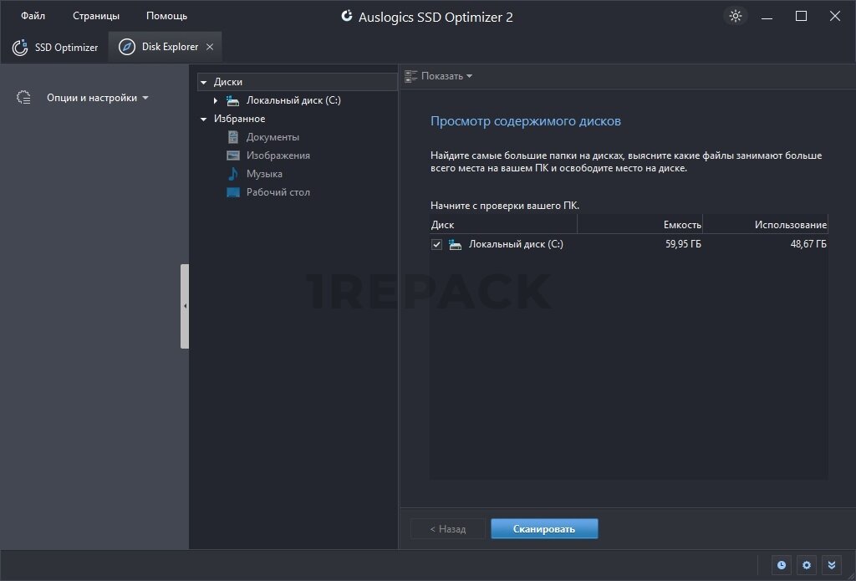Select Изображения in favorites

click(278, 155)
